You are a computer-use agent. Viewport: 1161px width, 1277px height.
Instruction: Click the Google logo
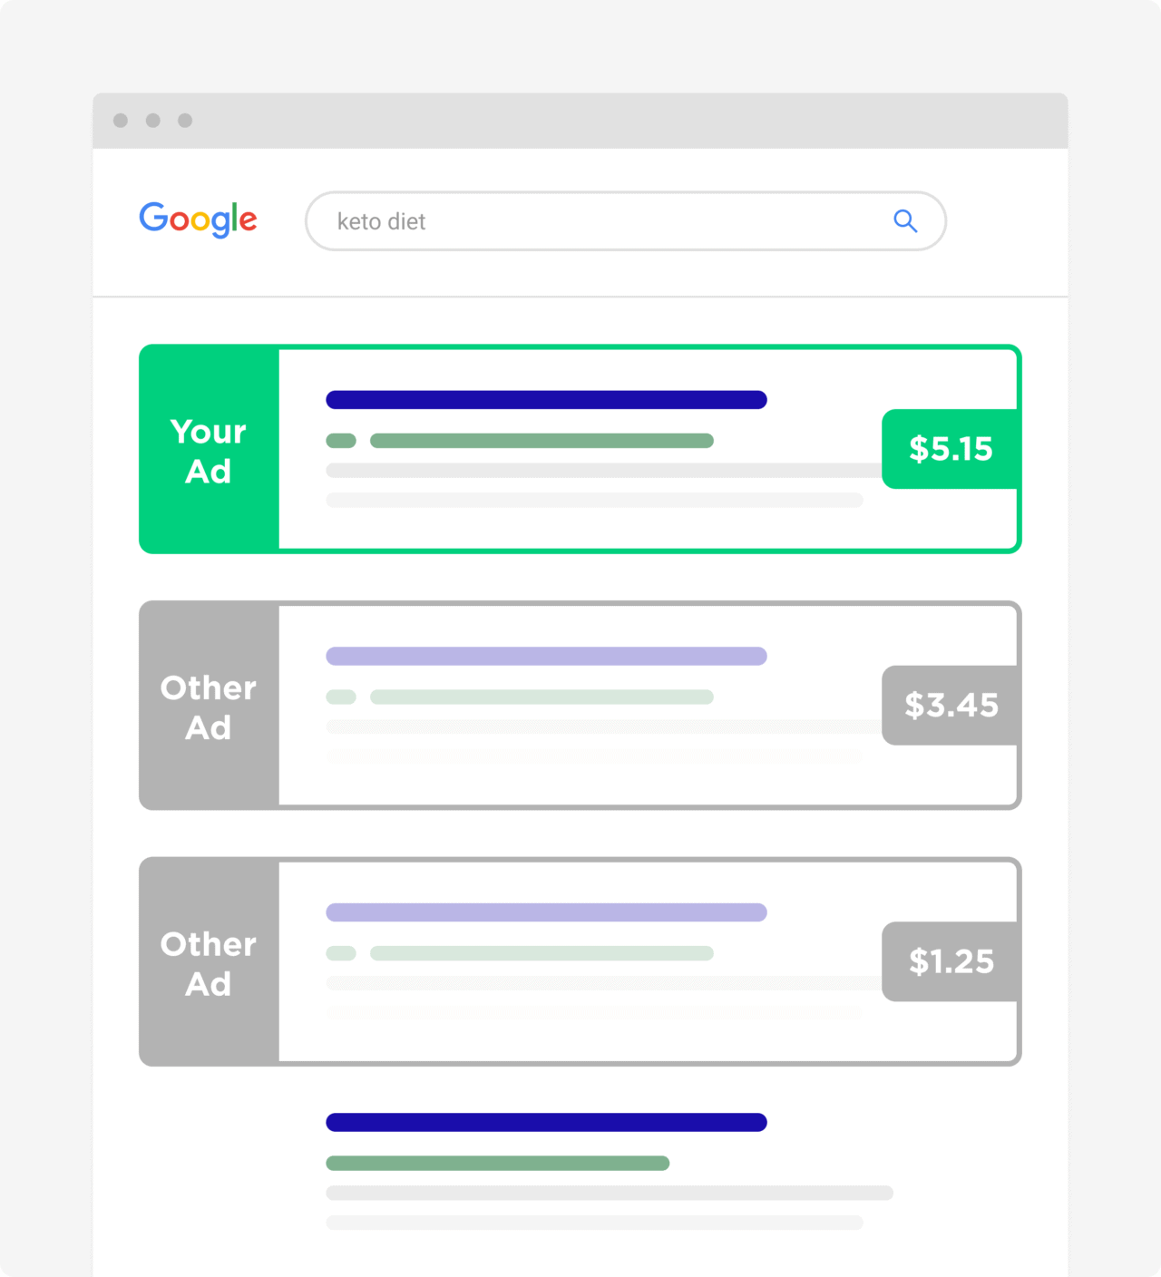tap(198, 219)
